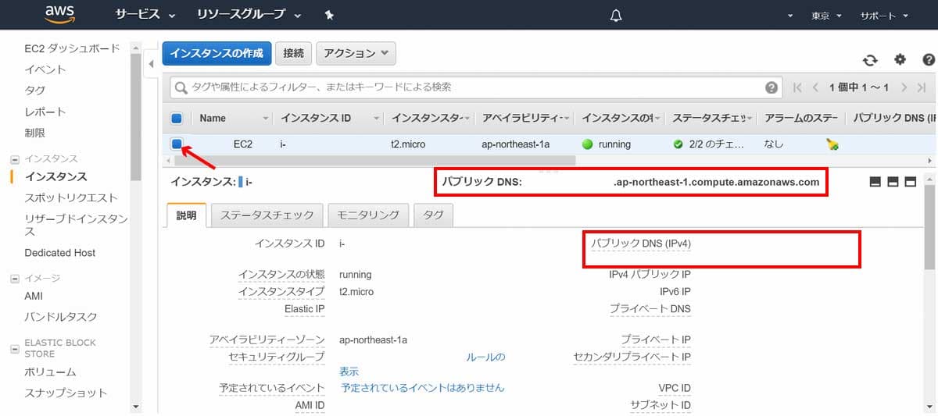Screen dimensions: 938x416
Task: Open the notifications bell icon
Action: [x=616, y=15]
